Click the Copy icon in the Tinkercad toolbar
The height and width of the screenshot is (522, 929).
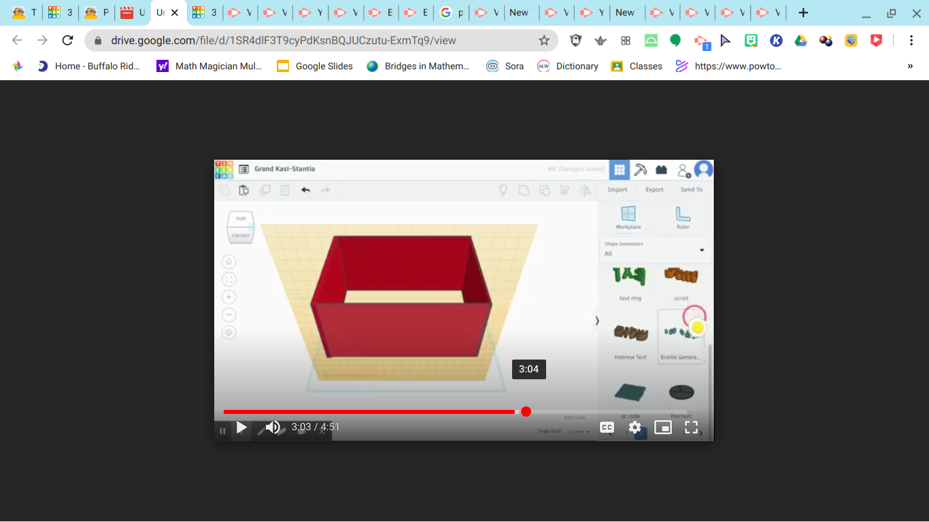(x=224, y=190)
